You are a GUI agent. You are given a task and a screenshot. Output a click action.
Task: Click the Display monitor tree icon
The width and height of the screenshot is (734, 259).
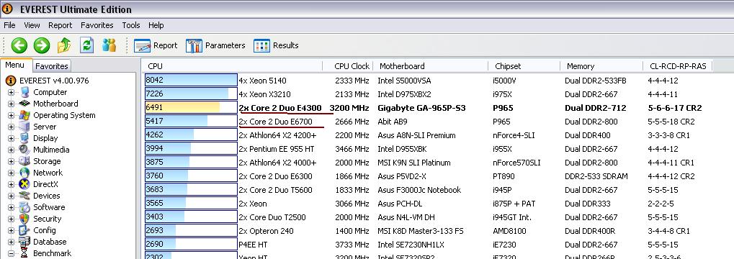pos(24,138)
